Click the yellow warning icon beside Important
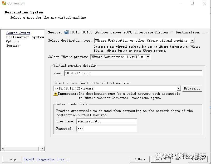The image size is (211, 164). 55,94
